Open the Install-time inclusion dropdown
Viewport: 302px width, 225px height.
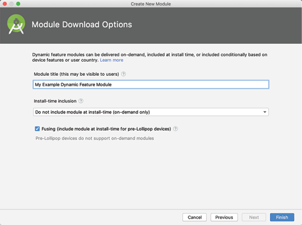pyautogui.click(x=151, y=112)
